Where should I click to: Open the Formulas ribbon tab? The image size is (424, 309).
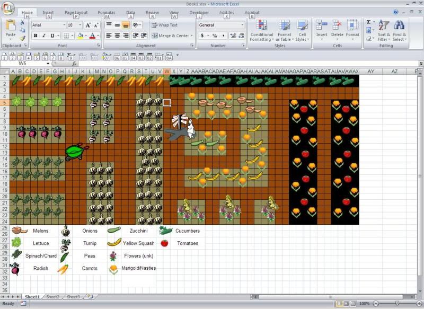pos(107,12)
